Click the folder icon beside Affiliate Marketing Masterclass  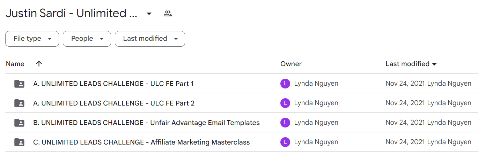pyautogui.click(x=19, y=142)
